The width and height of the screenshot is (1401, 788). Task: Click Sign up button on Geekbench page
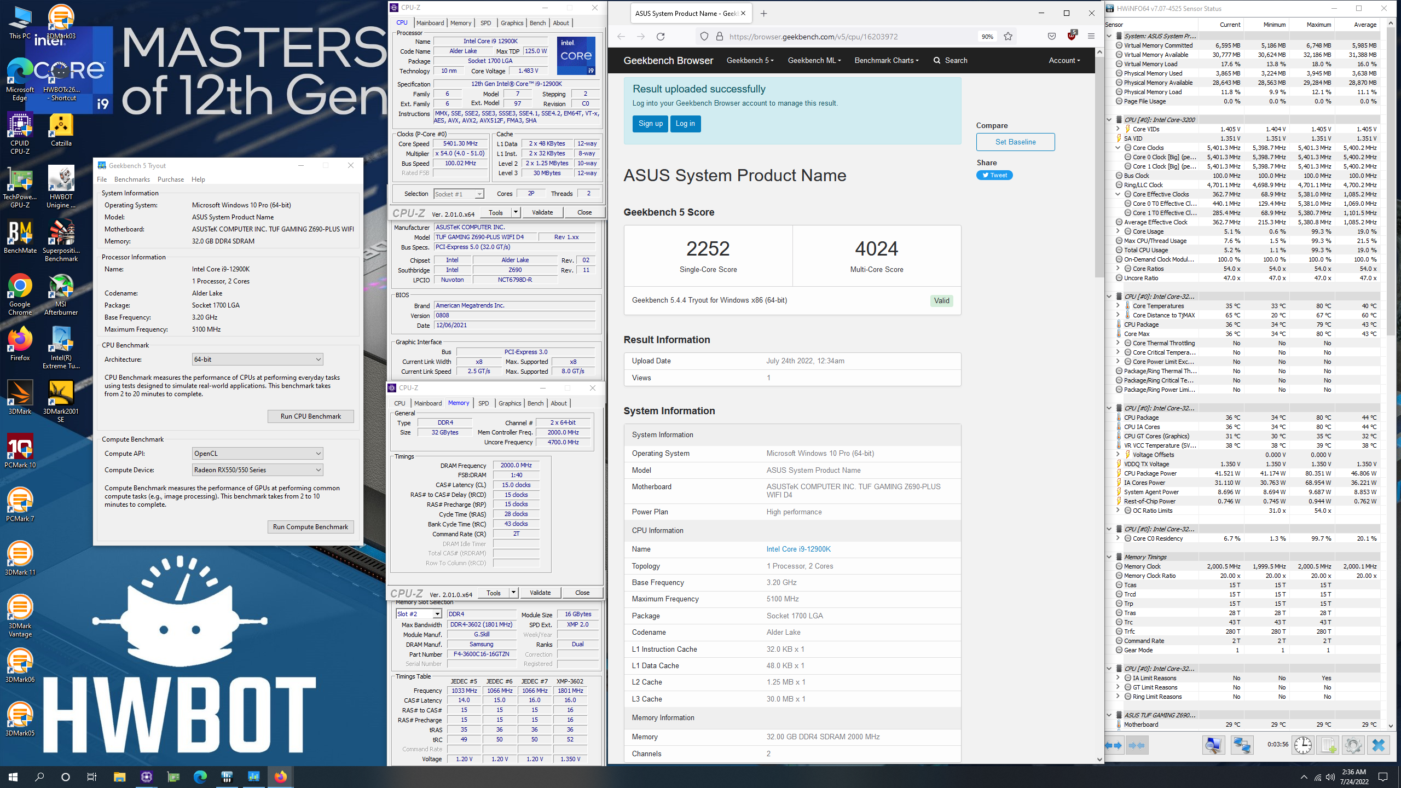650,124
